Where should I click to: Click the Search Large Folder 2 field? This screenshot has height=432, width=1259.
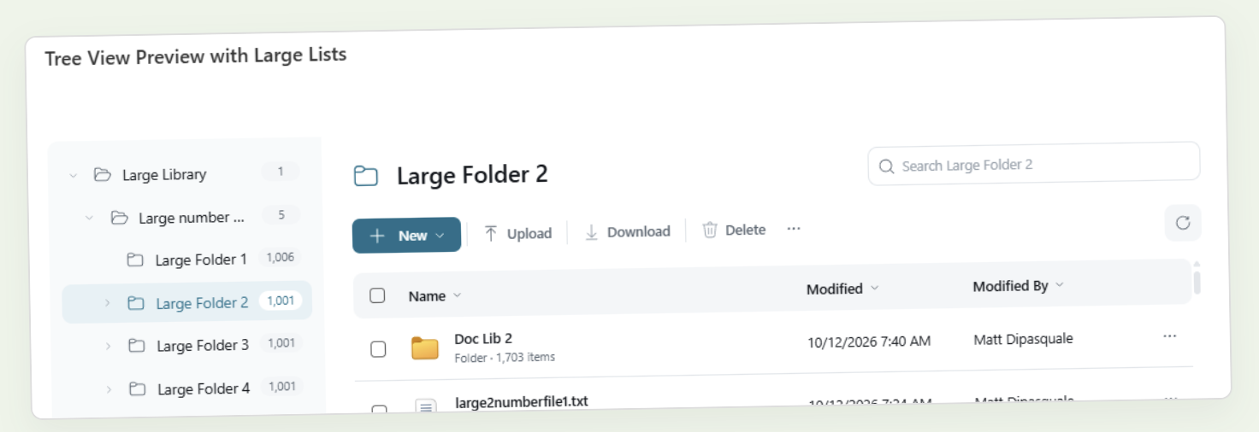[x=1034, y=163]
